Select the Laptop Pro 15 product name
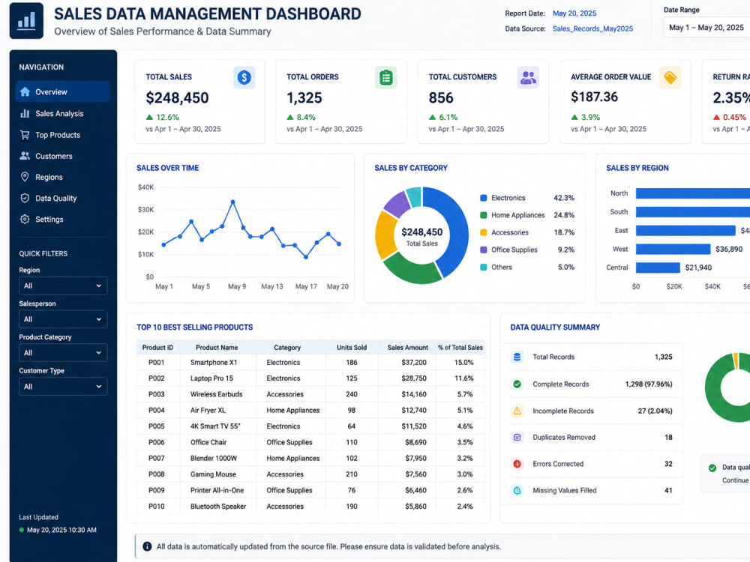 (x=211, y=378)
